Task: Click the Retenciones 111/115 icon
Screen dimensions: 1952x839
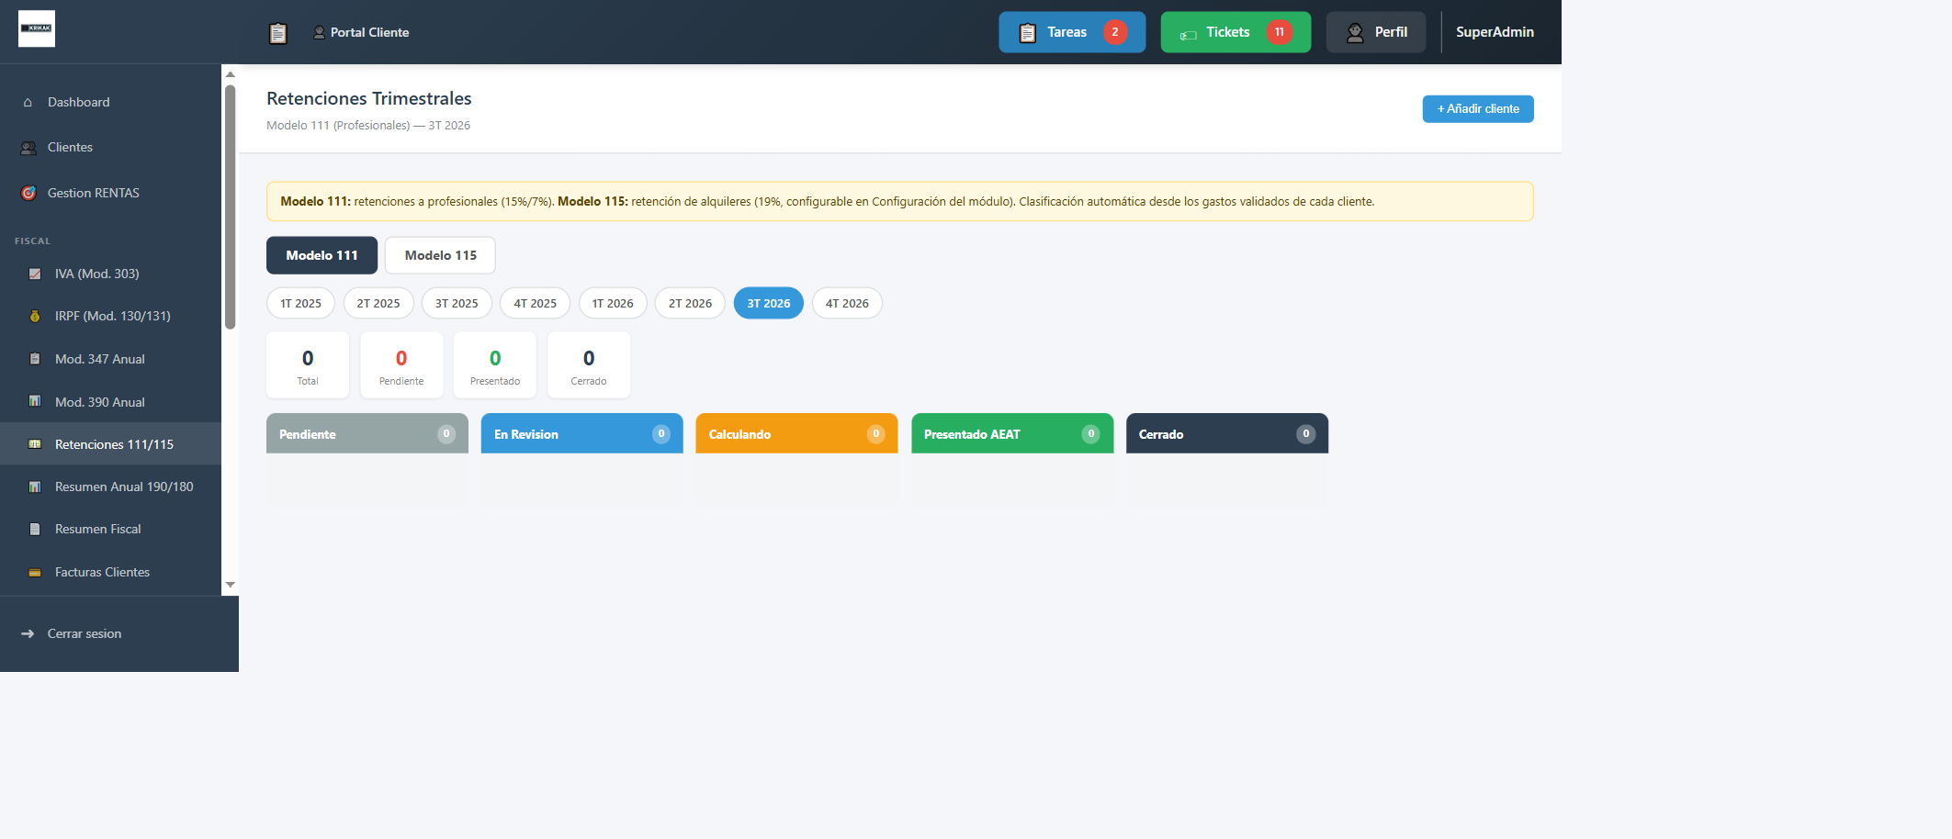Action: pyautogui.click(x=35, y=444)
